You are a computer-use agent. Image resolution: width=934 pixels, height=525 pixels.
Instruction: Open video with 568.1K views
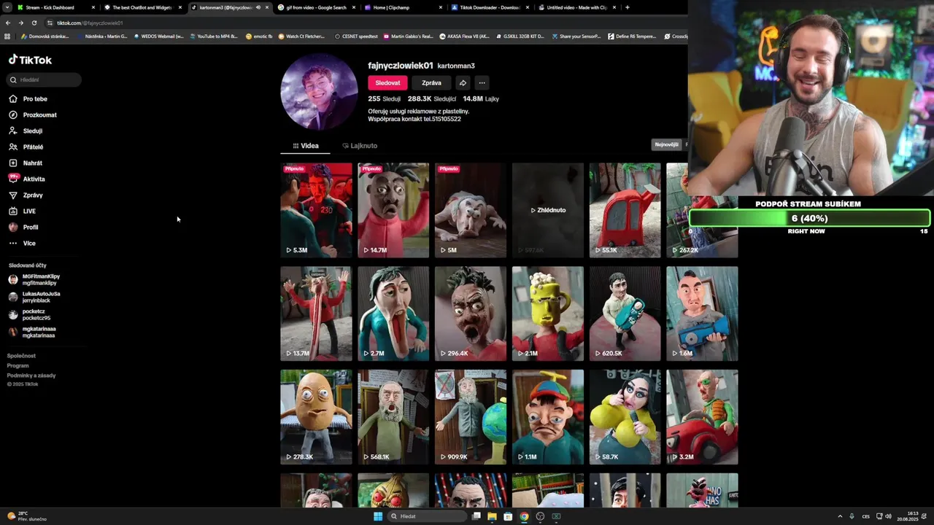pyautogui.click(x=393, y=417)
